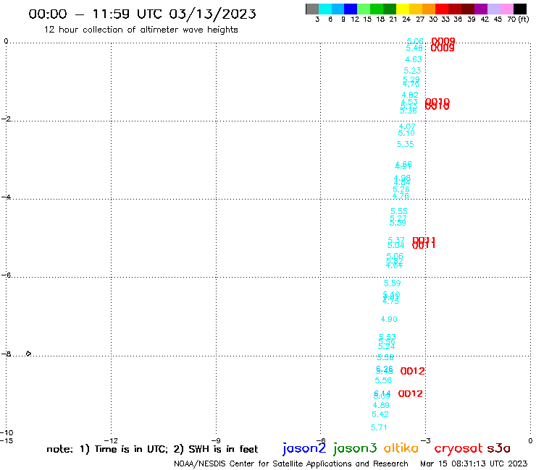Viewport: 536px width, 470px height.
Task: Click the -10 latitude axis label
Action: (7, 433)
